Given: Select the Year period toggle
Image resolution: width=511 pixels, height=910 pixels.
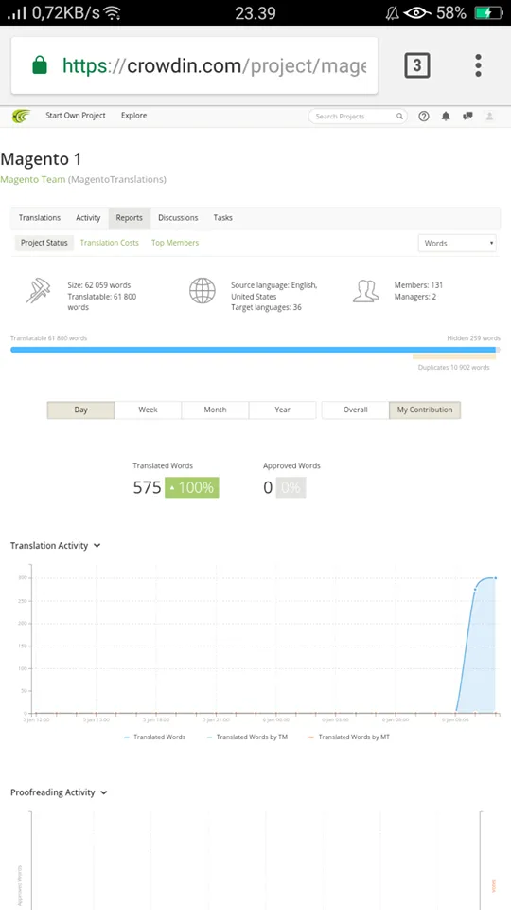Looking at the screenshot, I should [x=282, y=409].
